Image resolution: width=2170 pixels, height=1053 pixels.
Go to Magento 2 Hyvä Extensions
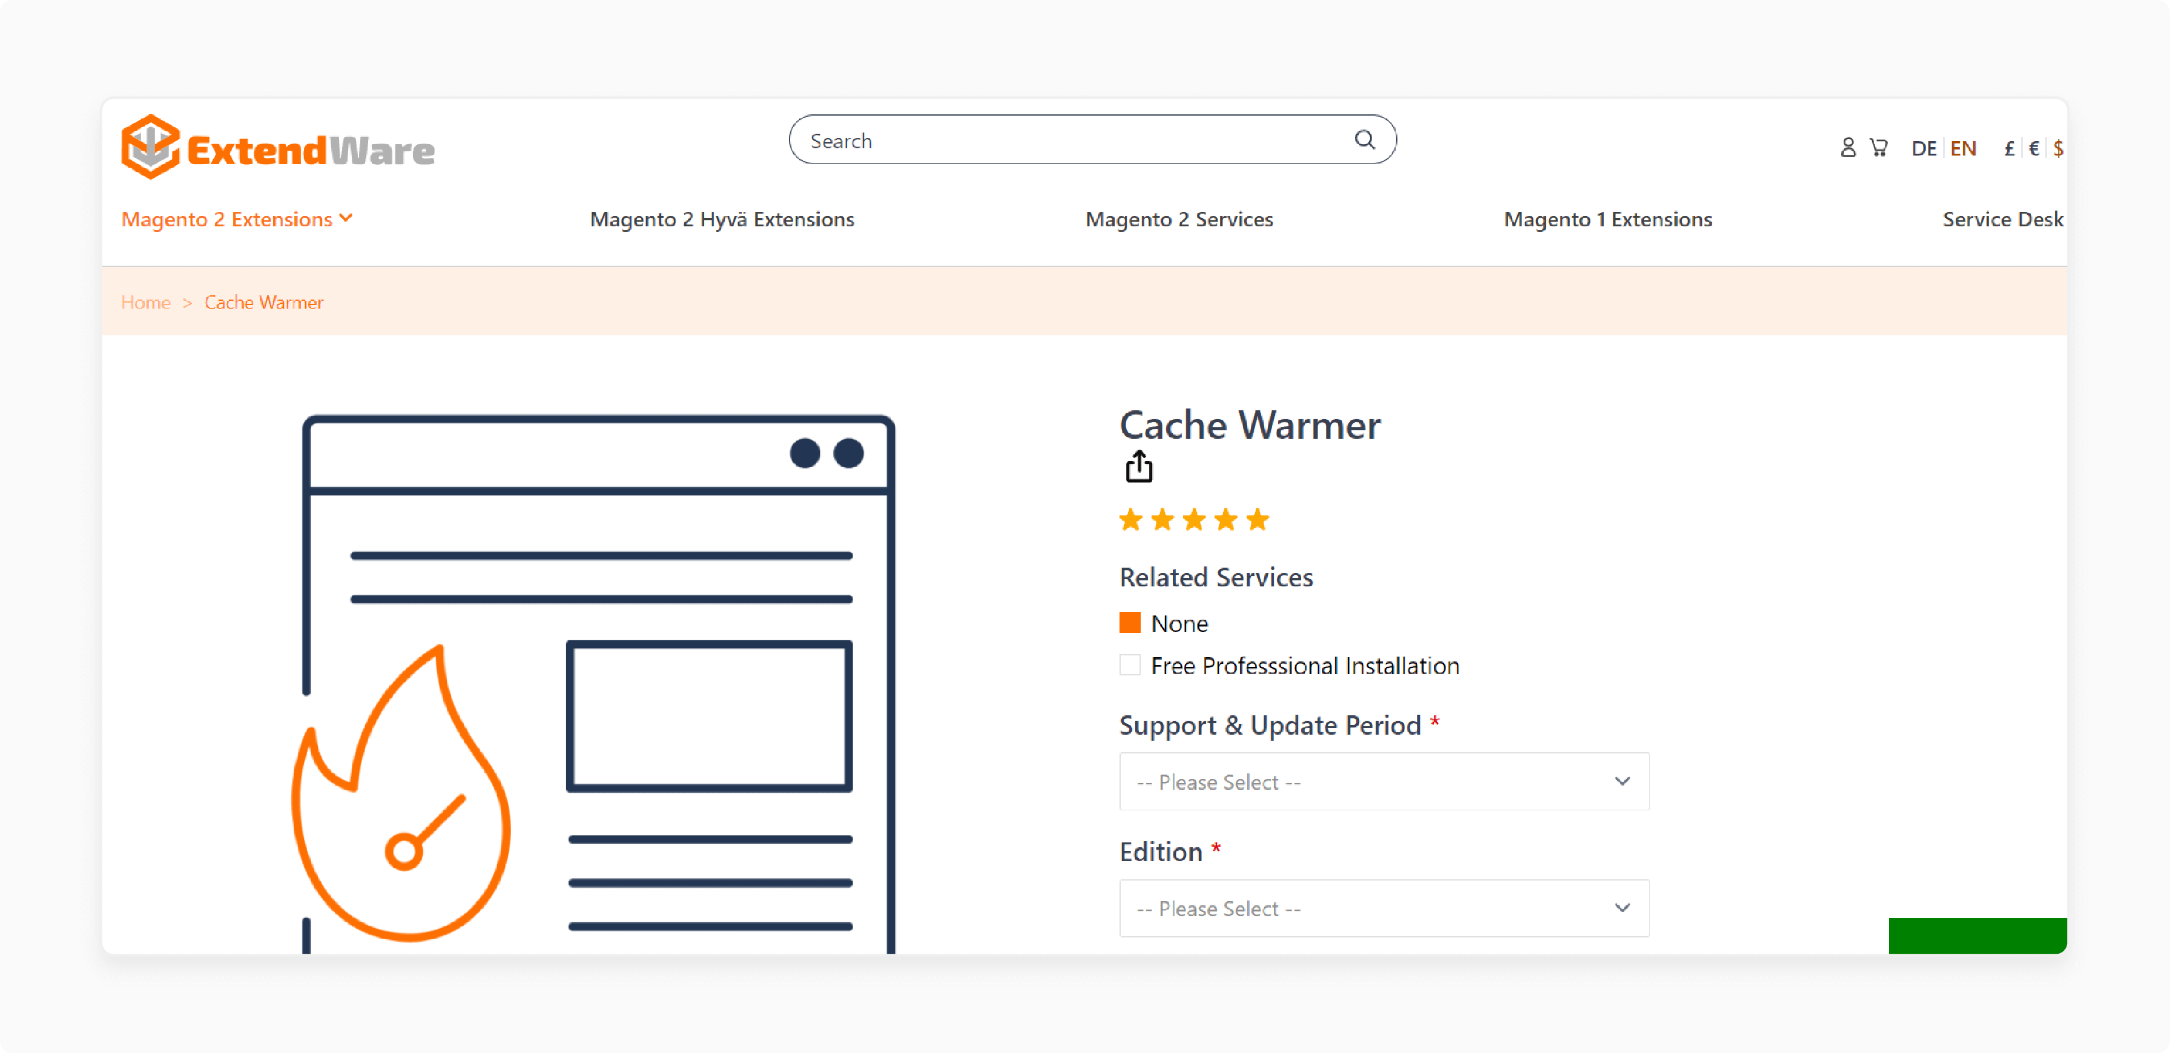722,220
